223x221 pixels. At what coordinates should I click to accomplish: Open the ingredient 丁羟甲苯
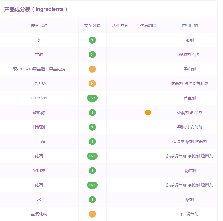[x=39, y=84]
